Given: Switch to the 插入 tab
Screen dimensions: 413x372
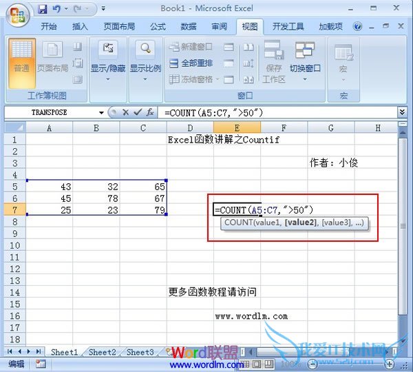Looking at the screenshot, I should (80, 26).
